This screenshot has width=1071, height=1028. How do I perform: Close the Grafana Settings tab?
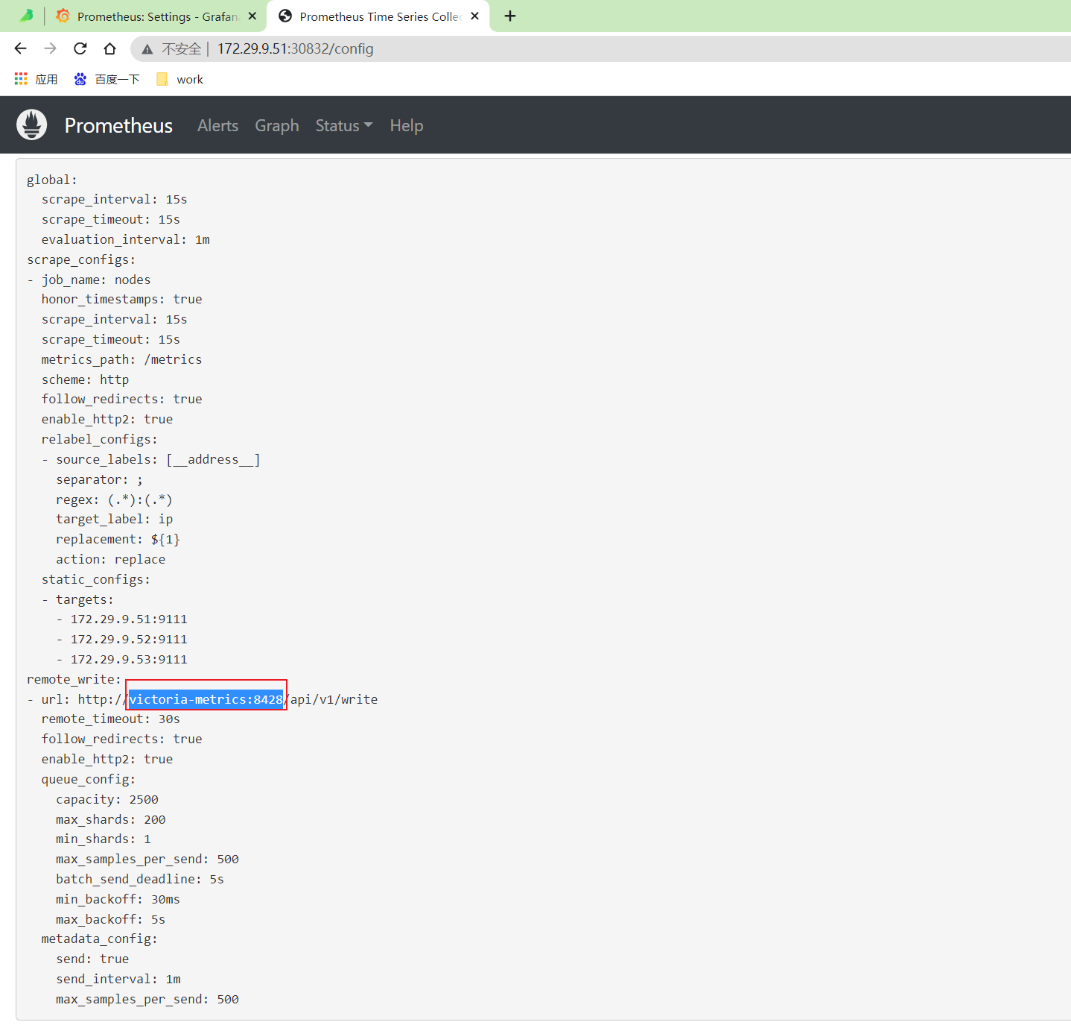coord(252,16)
